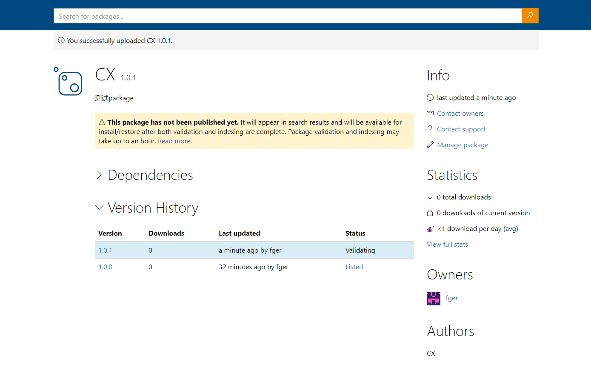Click the pencil icon for Manage package
The height and width of the screenshot is (370, 591).
pyautogui.click(x=430, y=145)
